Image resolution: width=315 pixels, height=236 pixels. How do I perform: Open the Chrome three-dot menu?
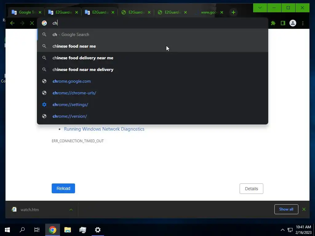point(303,23)
